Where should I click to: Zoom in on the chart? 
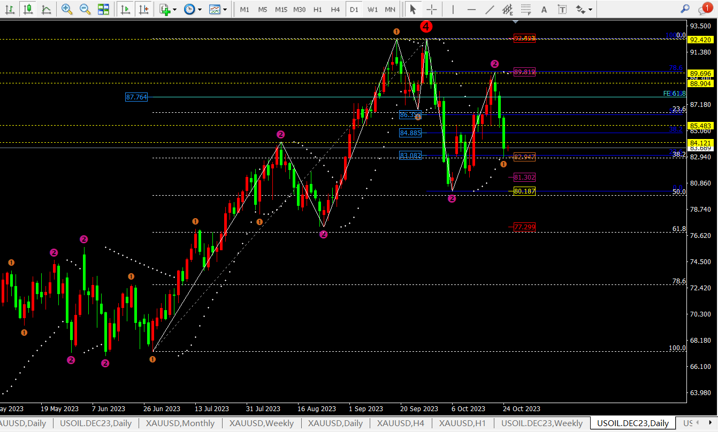pyautogui.click(x=67, y=9)
